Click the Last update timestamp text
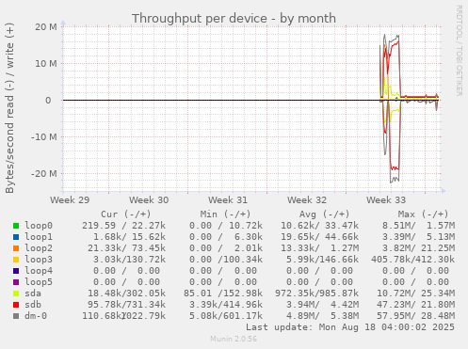 pyautogui.click(x=350, y=327)
